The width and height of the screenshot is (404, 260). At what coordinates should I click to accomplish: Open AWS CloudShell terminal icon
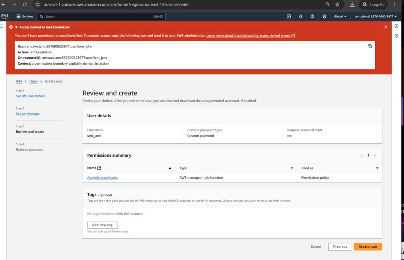[x=289, y=17]
